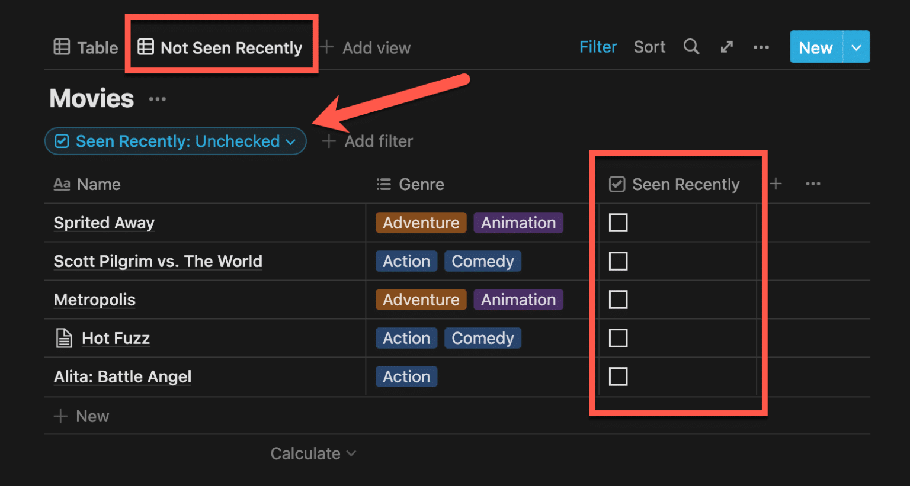Viewport: 910px width, 486px height.
Task: Select the Not Seen Recently view tab
Action: click(222, 47)
